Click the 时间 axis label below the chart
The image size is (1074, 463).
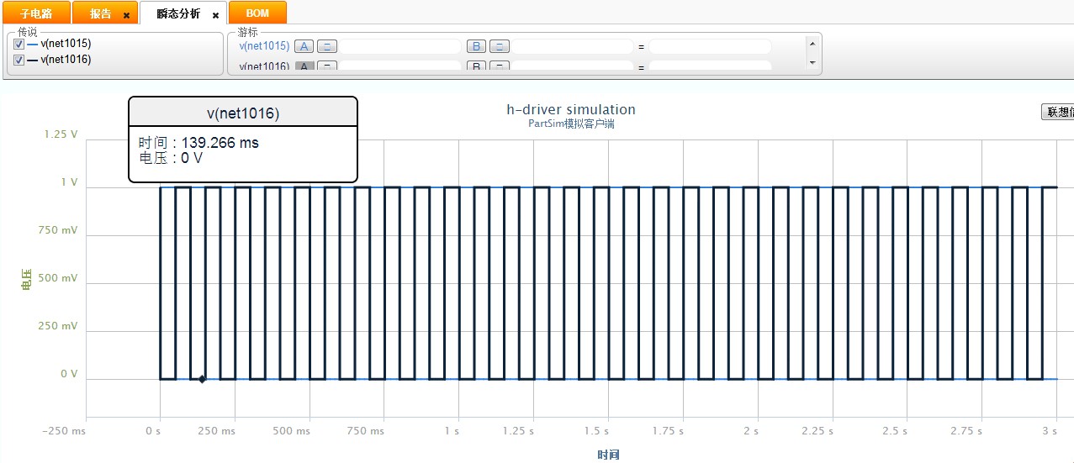point(609,455)
